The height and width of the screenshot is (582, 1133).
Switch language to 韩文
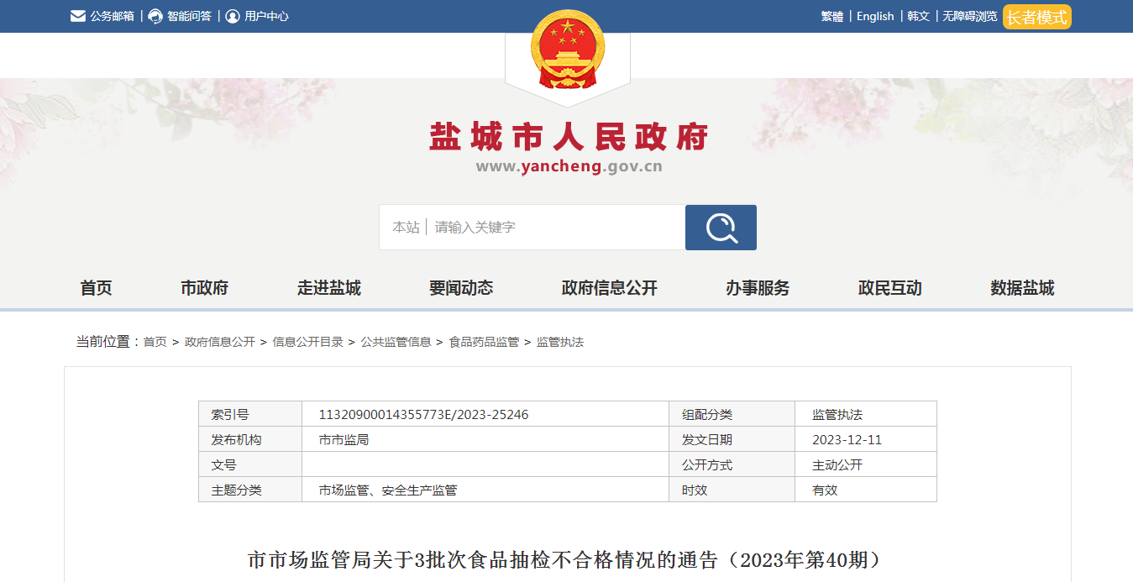(x=919, y=16)
